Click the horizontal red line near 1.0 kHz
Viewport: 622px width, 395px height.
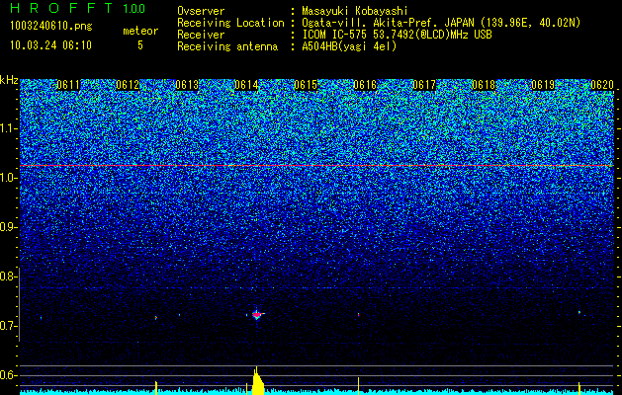click(316, 165)
